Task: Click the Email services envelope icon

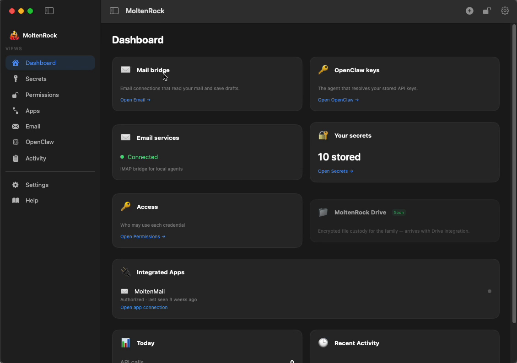Action: pos(126,137)
